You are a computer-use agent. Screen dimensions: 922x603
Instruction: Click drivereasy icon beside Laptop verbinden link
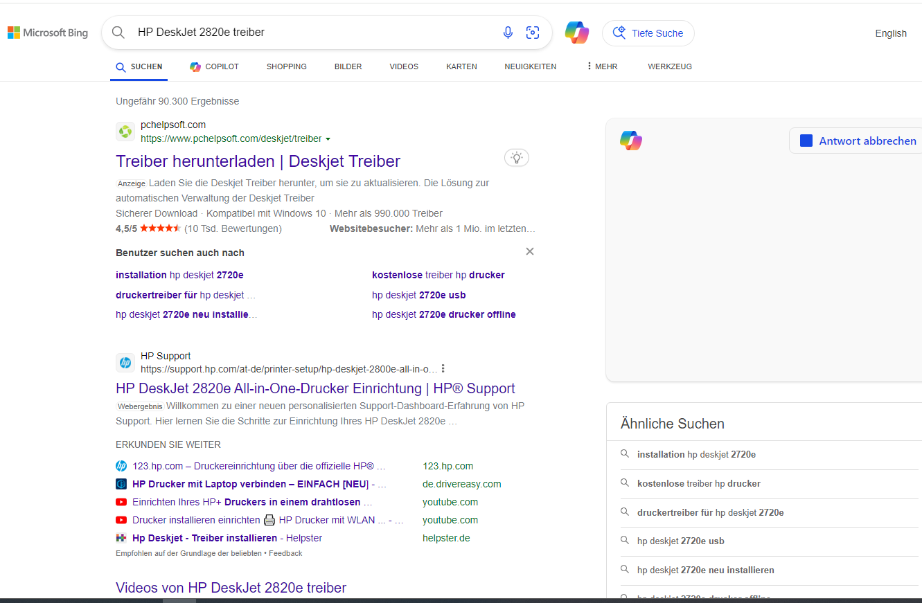pyautogui.click(x=121, y=484)
